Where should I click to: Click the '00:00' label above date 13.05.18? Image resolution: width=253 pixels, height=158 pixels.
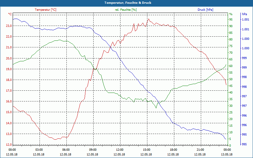point(227,149)
